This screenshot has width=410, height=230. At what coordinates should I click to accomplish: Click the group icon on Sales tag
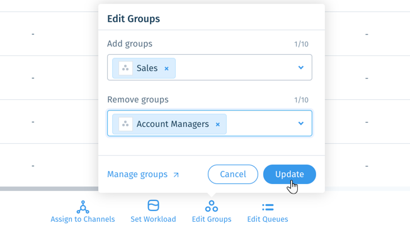[x=125, y=68]
